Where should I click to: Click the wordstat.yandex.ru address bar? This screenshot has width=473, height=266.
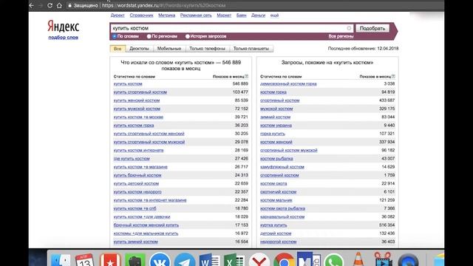pyautogui.click(x=164, y=5)
